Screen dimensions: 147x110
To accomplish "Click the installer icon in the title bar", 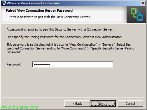I will (3, 3).
